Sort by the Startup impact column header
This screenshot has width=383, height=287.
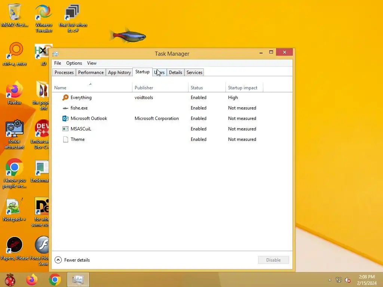click(x=244, y=87)
